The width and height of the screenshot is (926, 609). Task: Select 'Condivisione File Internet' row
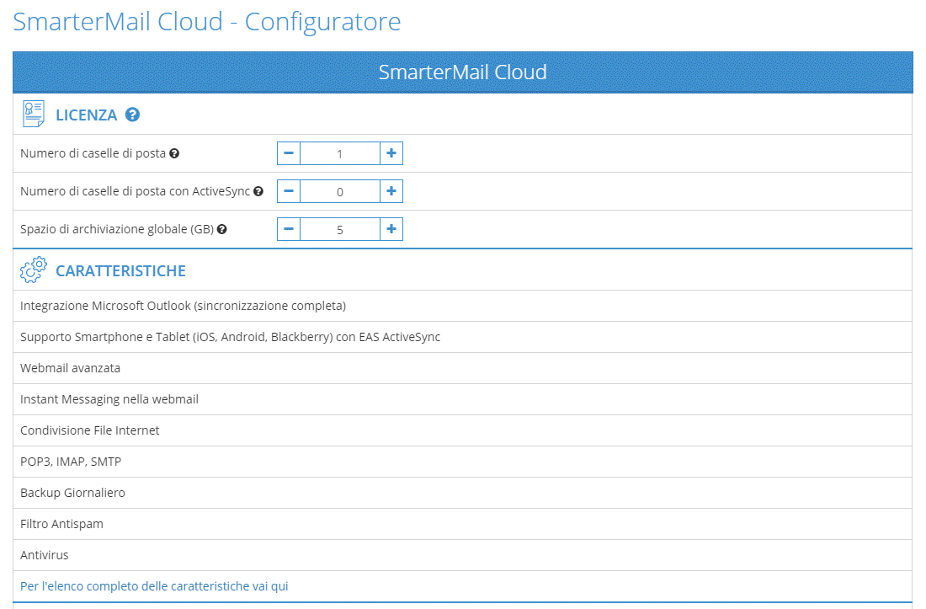pyautogui.click(x=462, y=430)
